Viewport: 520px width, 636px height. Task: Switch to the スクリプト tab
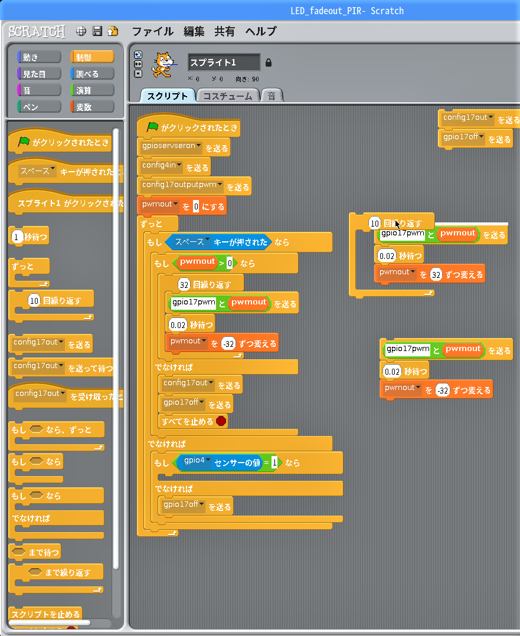[x=167, y=96]
